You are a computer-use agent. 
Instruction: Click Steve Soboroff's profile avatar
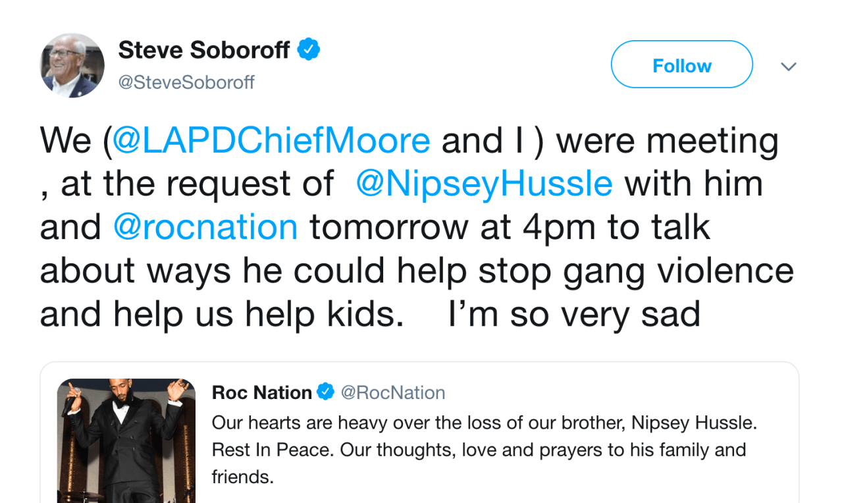(x=72, y=66)
